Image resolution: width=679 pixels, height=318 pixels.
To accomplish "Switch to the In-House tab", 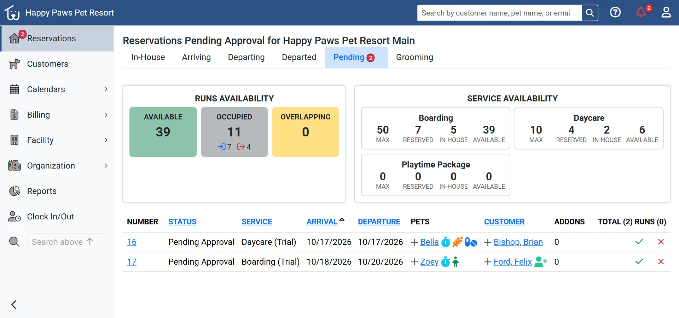I will (x=148, y=57).
